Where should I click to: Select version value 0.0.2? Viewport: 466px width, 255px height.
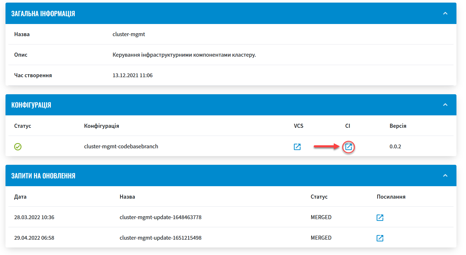tap(395, 146)
